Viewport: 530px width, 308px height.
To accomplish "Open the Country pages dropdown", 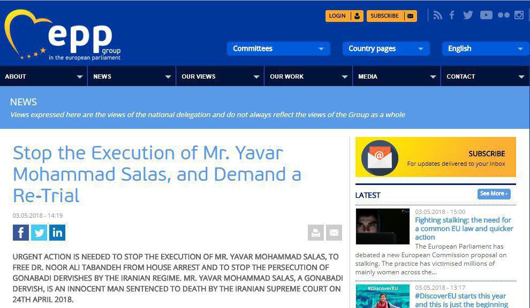I will tap(385, 49).
